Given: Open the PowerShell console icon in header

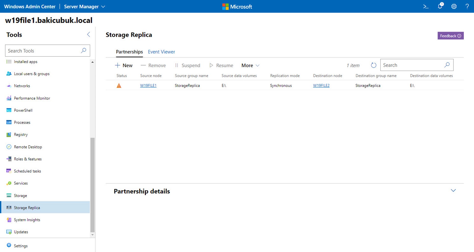Looking at the screenshot, I should pyautogui.click(x=426, y=7).
